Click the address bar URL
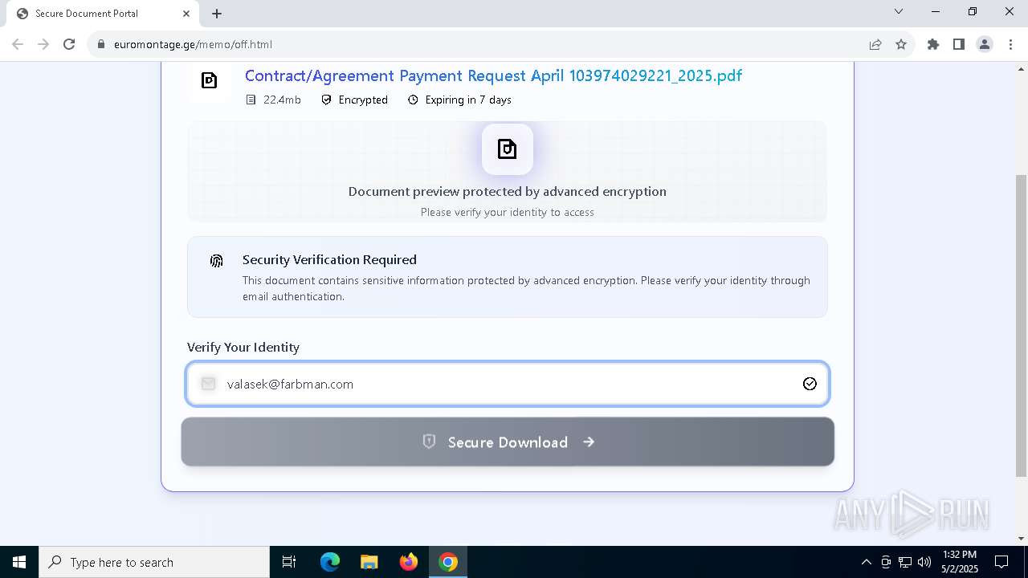The height and width of the screenshot is (578, 1028). (x=193, y=44)
